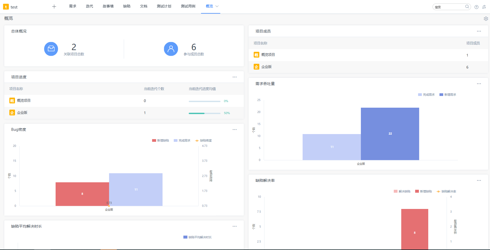Image resolution: width=490 pixels, height=250 pixels.
Task: Open more options for 缺陷平均解决时长 panel
Action: [x=235, y=226]
